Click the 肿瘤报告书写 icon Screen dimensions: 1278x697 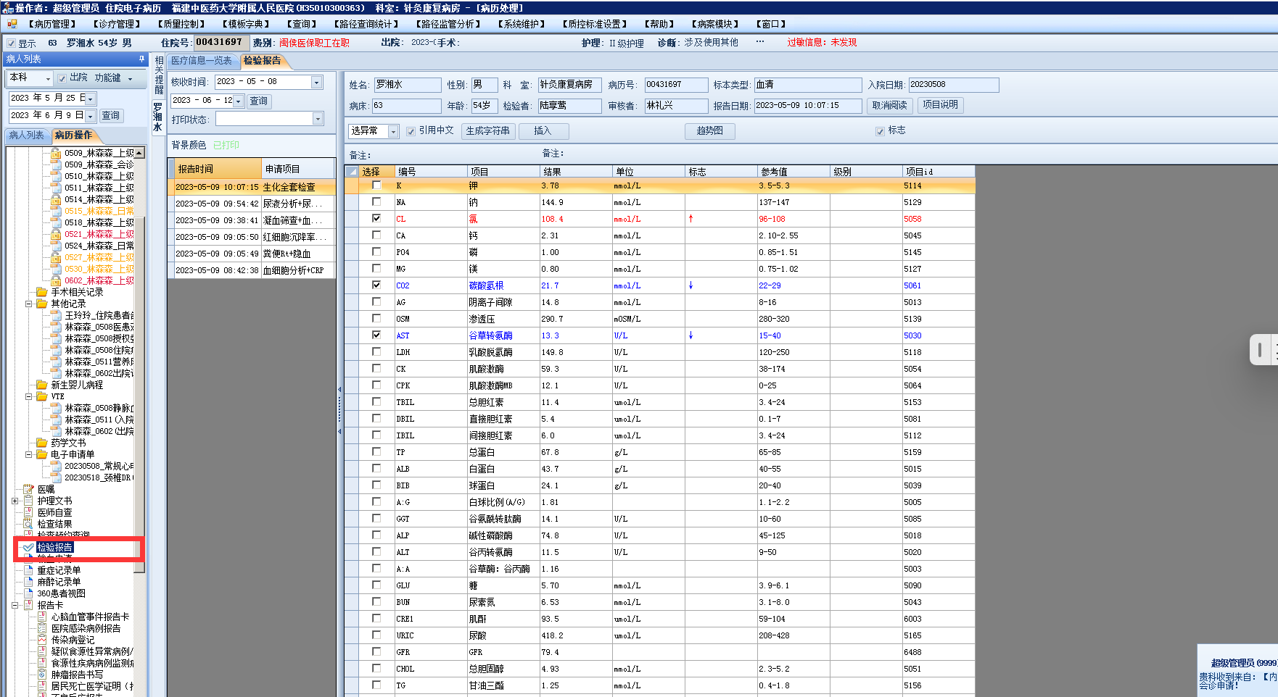tap(42, 675)
